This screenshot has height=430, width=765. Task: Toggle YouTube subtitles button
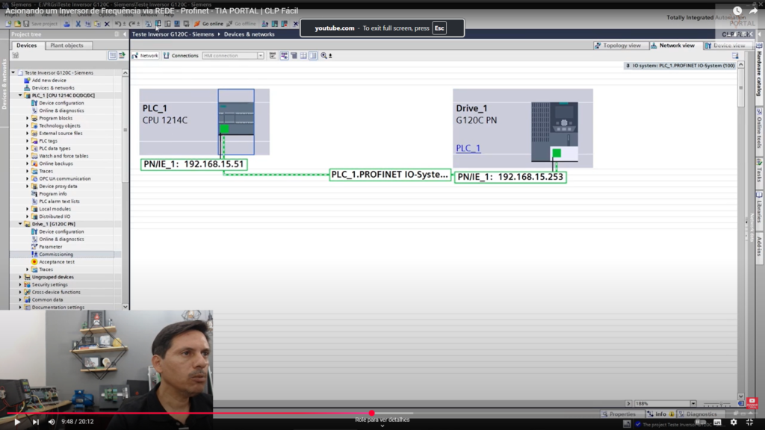pyautogui.click(x=717, y=423)
